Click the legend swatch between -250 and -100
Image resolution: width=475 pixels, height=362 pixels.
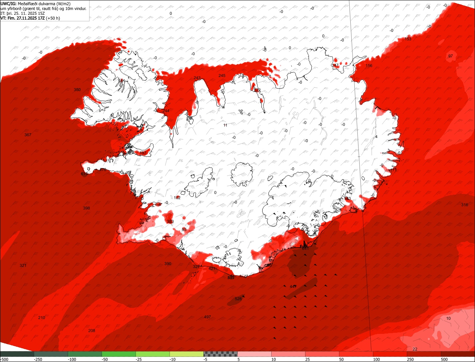tap(51, 354)
